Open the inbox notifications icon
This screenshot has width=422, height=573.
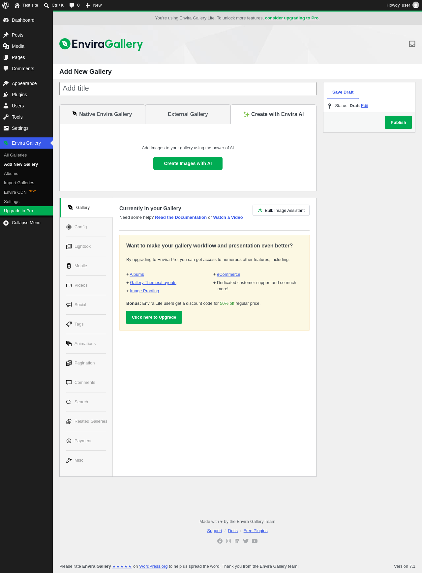412,44
